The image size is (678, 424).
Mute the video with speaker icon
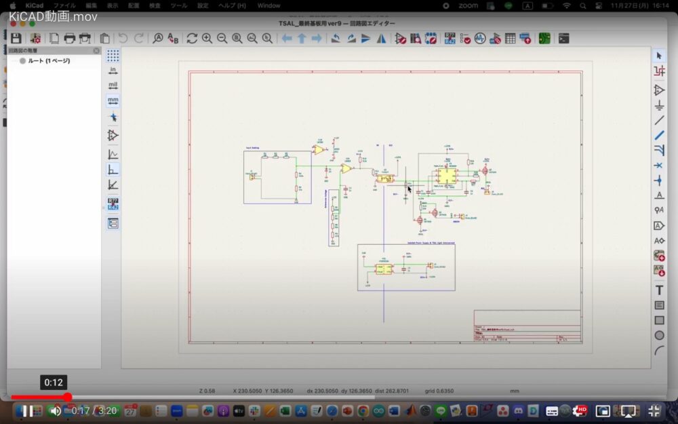click(x=56, y=410)
